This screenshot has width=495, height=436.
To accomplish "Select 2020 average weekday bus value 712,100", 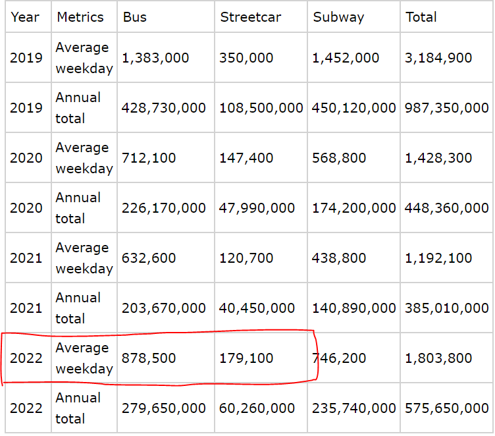I will 149,158.
